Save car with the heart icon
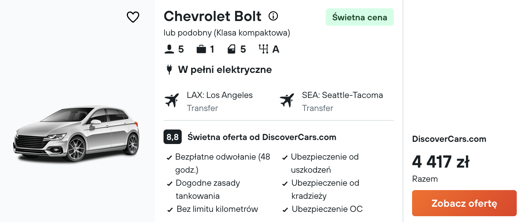The width and height of the screenshot is (524, 222). click(x=133, y=17)
